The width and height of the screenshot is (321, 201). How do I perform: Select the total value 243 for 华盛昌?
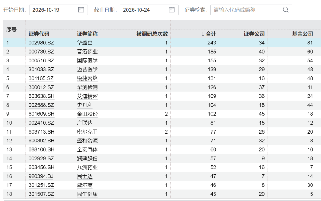pos(212,43)
